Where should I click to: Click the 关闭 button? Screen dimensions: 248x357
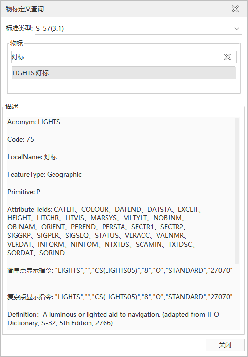pyautogui.click(x=225, y=345)
